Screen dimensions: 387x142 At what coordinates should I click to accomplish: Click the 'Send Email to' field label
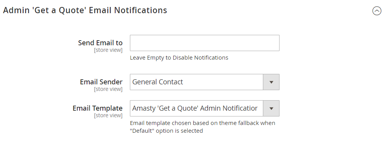100,43
